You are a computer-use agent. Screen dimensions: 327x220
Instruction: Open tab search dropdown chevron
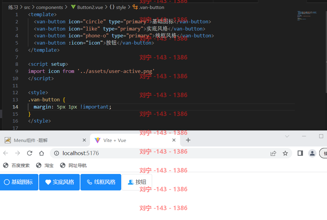click(287, 136)
